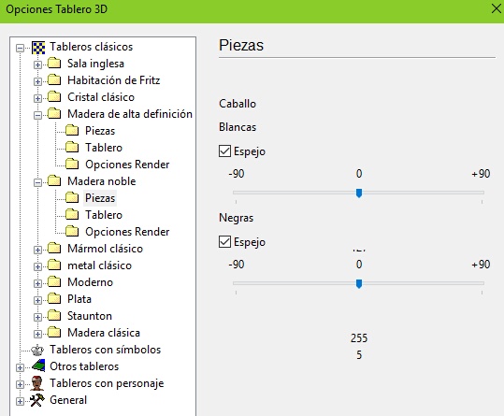Screen dimensions: 504x416
Task: Collapse the Madera de alta definición branch
Action: (37, 115)
